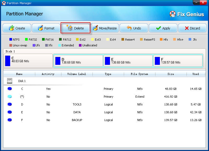Click the Disk 1 drive icon in list

click(10, 81)
